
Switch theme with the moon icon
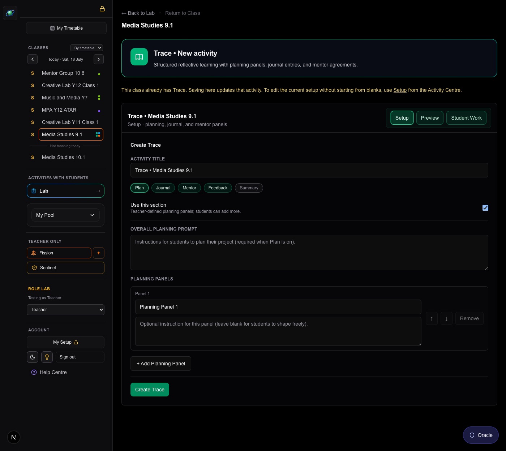(33, 357)
